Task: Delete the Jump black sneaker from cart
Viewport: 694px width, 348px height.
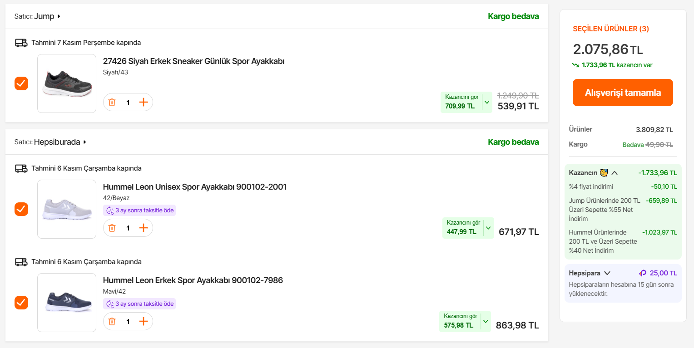Action: pos(112,102)
